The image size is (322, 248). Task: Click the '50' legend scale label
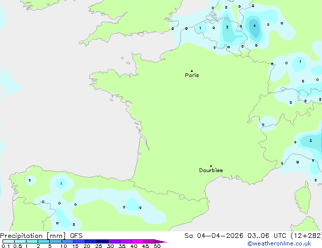(157, 246)
